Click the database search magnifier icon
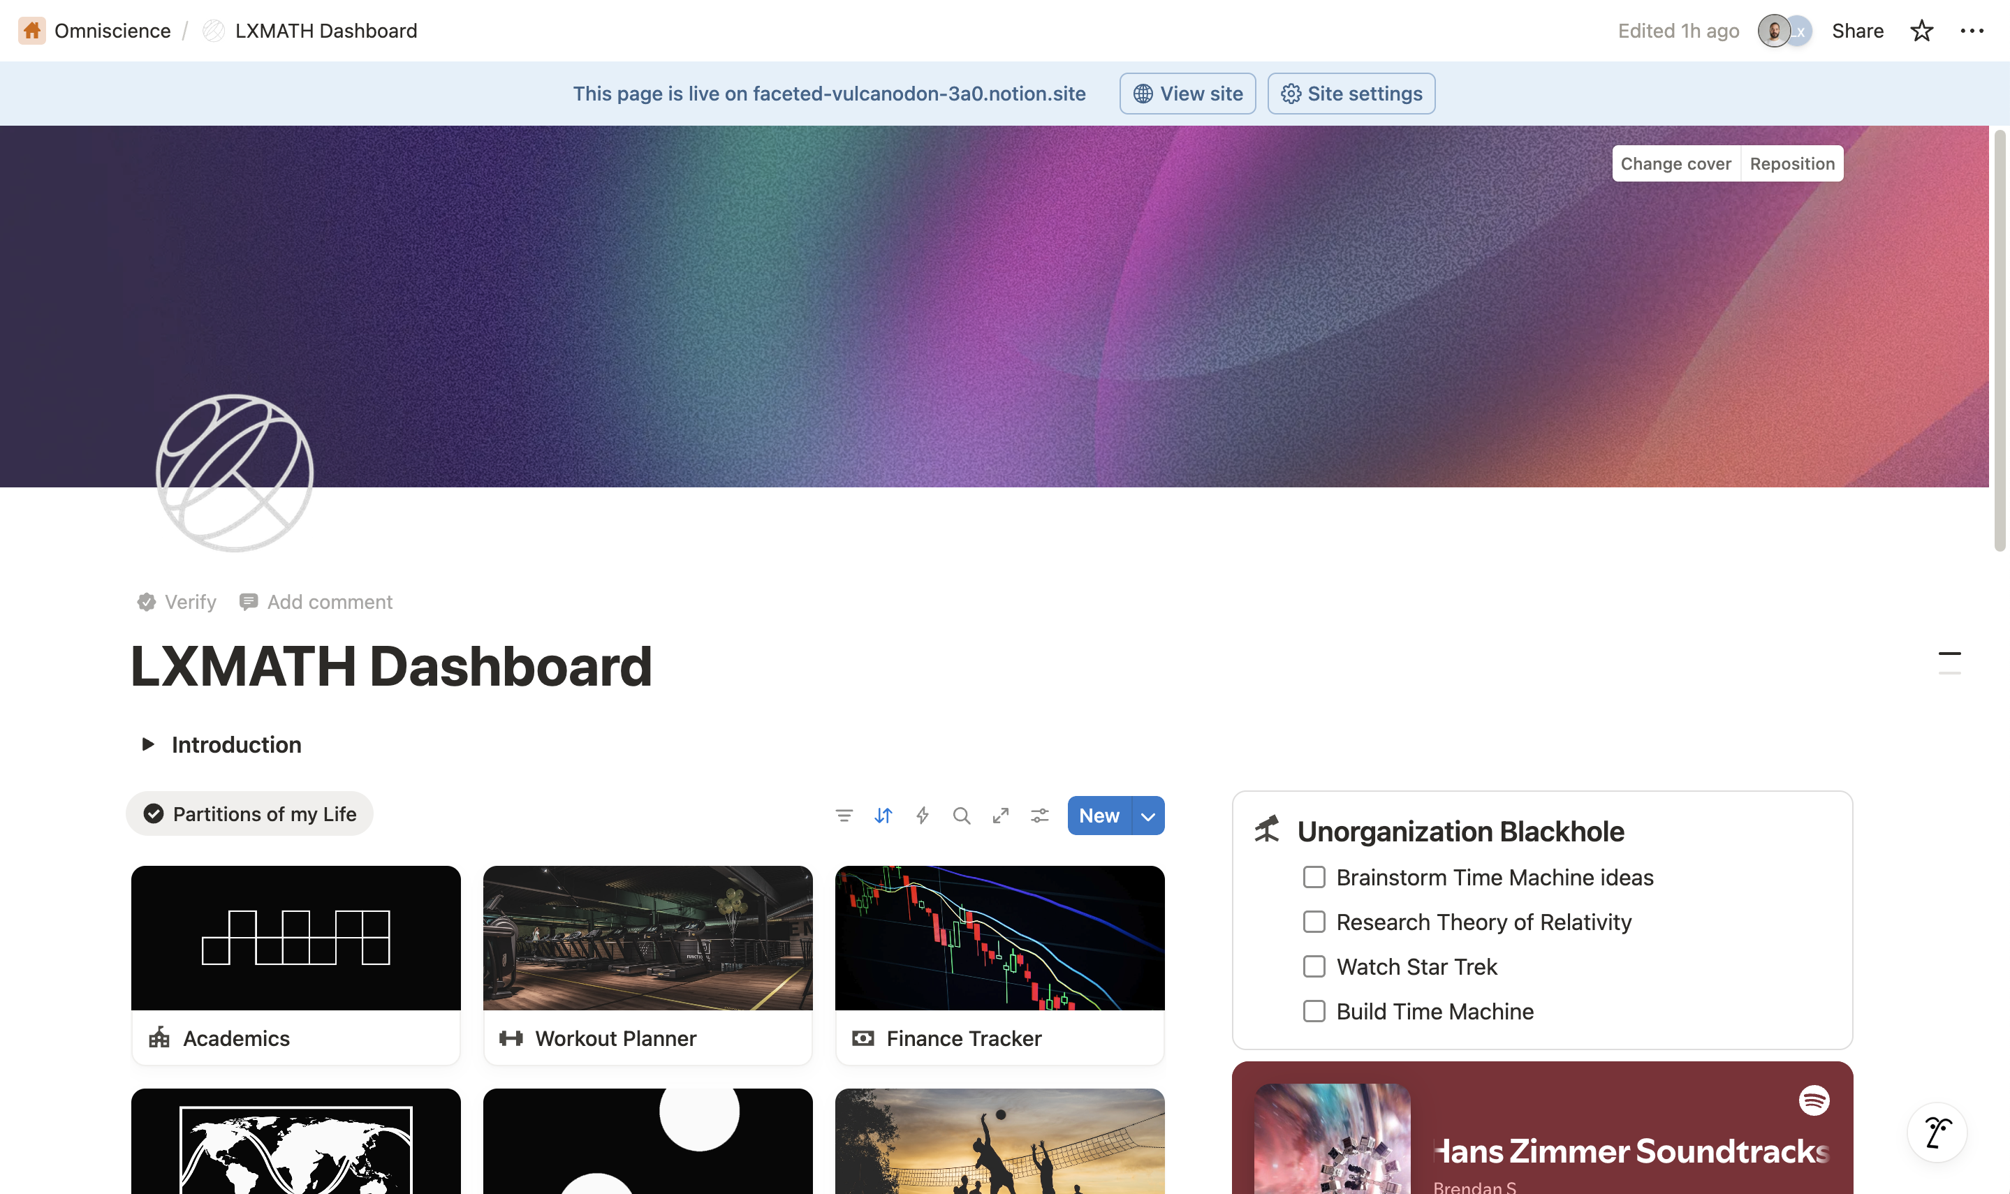The width and height of the screenshot is (2010, 1194). (x=961, y=816)
